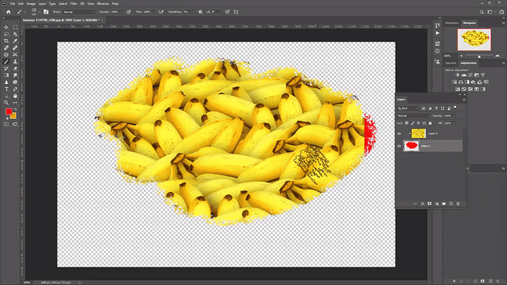Open the layer blend mode dropdown
The width and height of the screenshot is (507, 285).
pyautogui.click(x=414, y=116)
